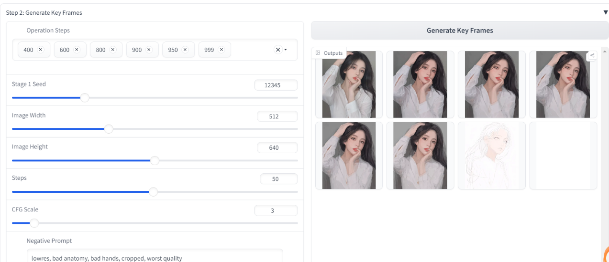The image size is (609, 262).
Task: Open the second output thumbnail in bottom row
Action: pos(420,156)
